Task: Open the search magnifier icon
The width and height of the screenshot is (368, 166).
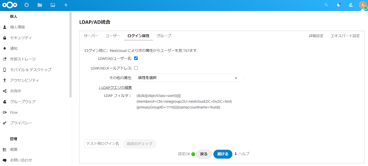Action: click(326, 5)
